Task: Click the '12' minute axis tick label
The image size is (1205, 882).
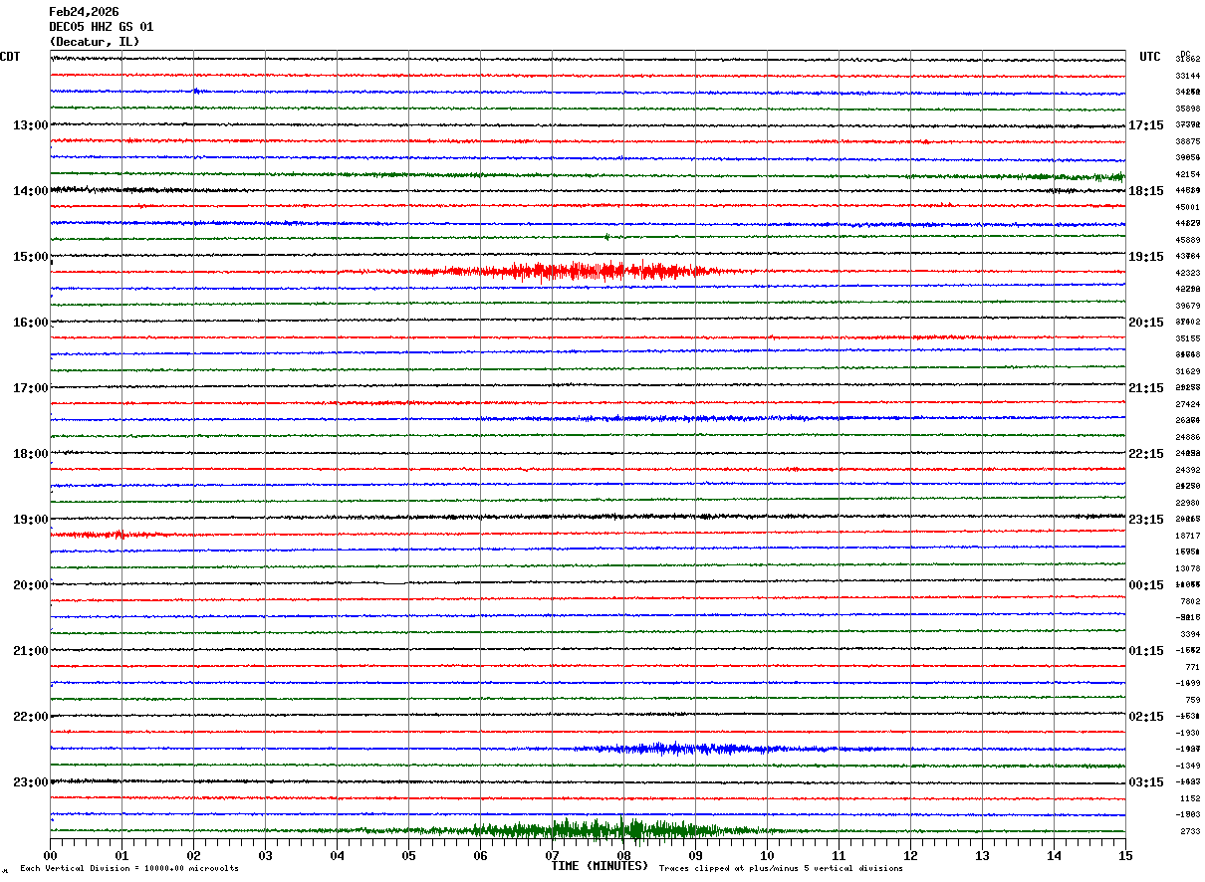Action: click(910, 855)
